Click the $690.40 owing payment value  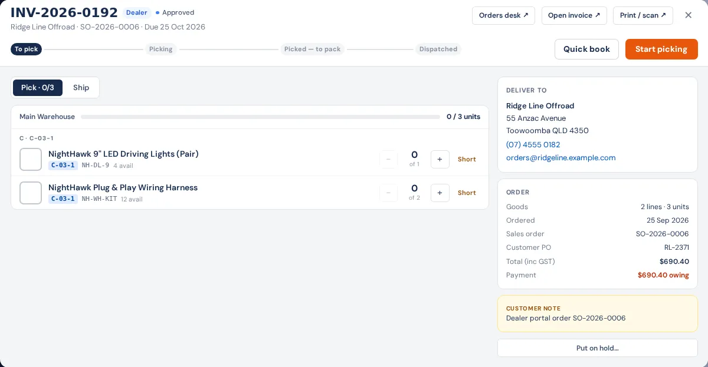[663, 275]
